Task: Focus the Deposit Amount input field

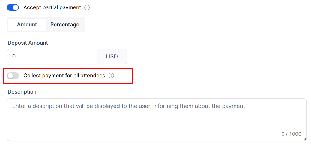Action: [52, 57]
